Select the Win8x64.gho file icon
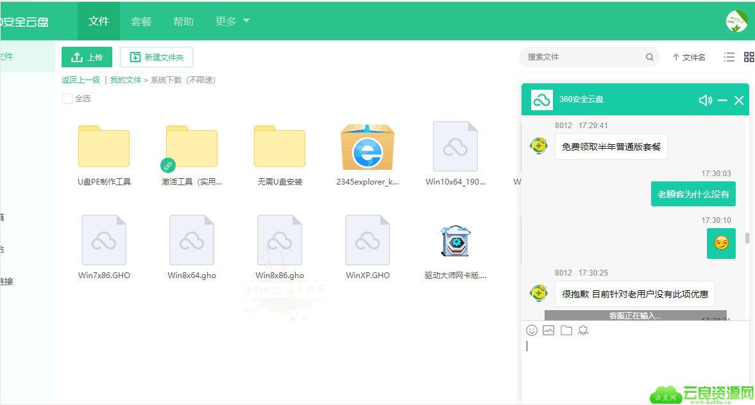The width and height of the screenshot is (755, 405). 192,240
